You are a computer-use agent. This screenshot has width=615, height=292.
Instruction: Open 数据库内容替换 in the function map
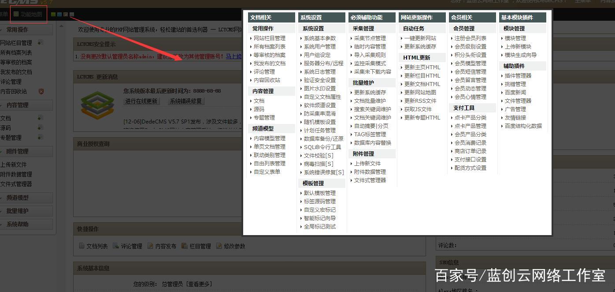point(372,143)
